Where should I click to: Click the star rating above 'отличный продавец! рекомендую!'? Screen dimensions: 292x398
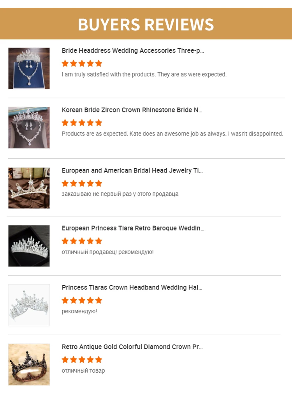[x=82, y=241]
